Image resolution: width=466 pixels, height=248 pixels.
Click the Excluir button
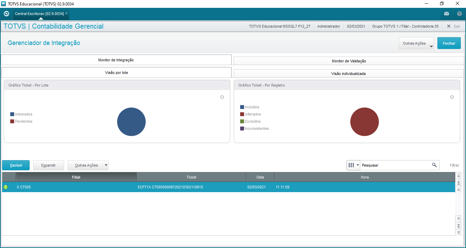[x=16, y=165]
